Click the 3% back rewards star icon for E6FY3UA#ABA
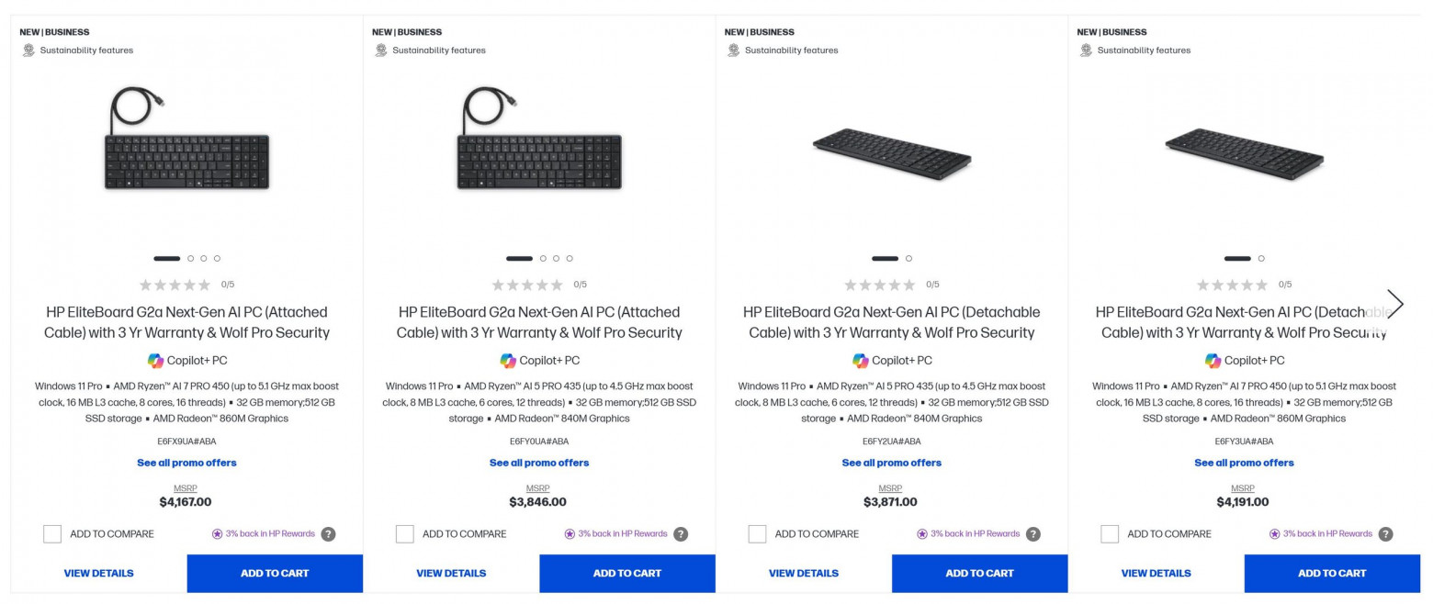1433x604 pixels. click(1274, 534)
